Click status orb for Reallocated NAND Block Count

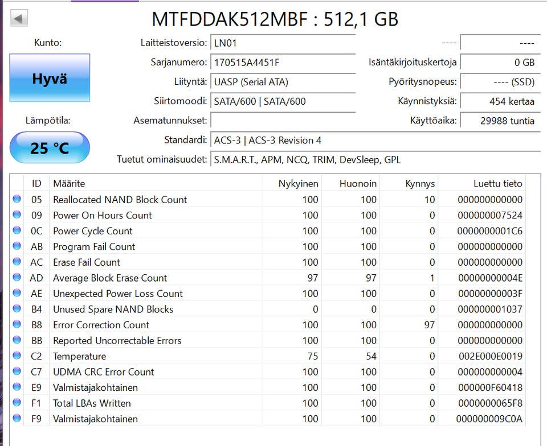(17, 199)
